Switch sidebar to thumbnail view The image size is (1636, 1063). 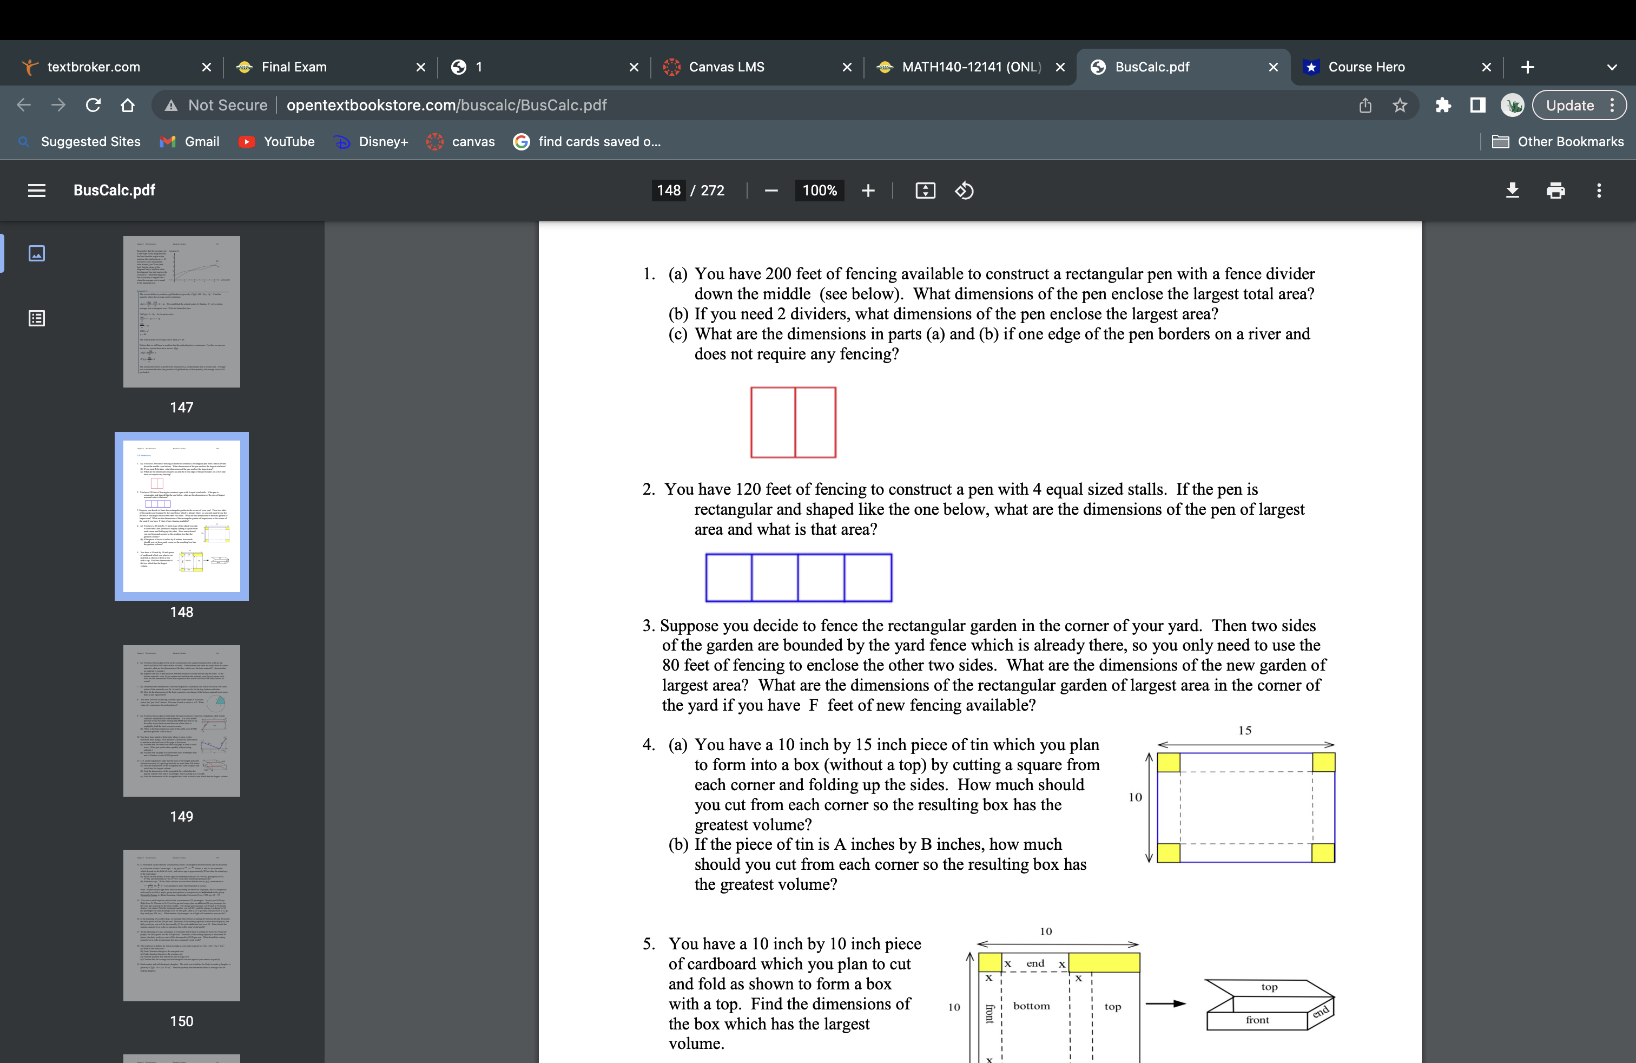coord(36,254)
